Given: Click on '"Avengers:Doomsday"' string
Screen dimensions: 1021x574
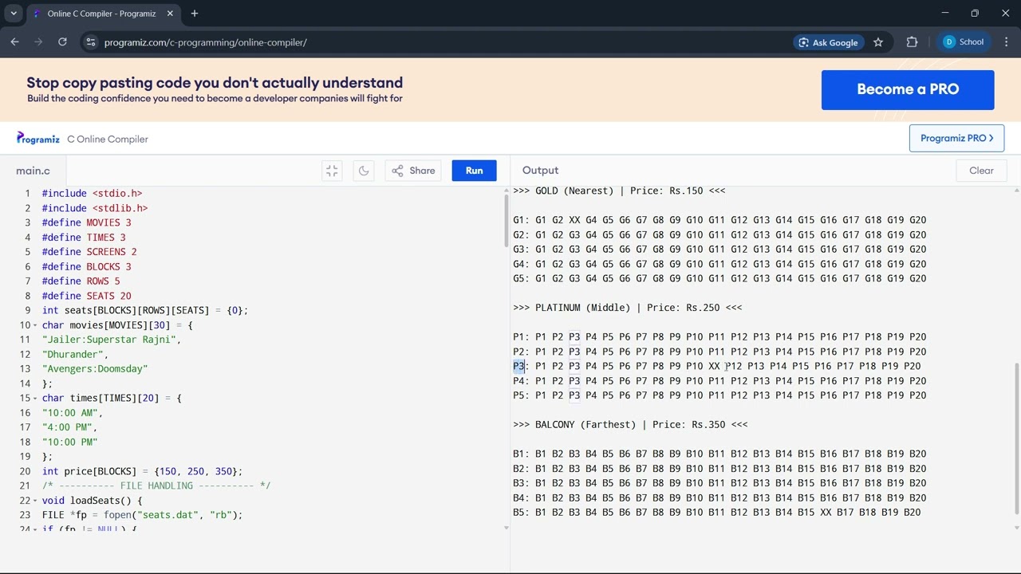Looking at the screenshot, I should [95, 369].
